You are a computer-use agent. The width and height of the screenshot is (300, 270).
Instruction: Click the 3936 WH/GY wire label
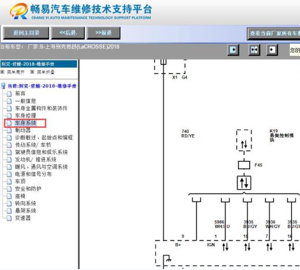click(273, 224)
